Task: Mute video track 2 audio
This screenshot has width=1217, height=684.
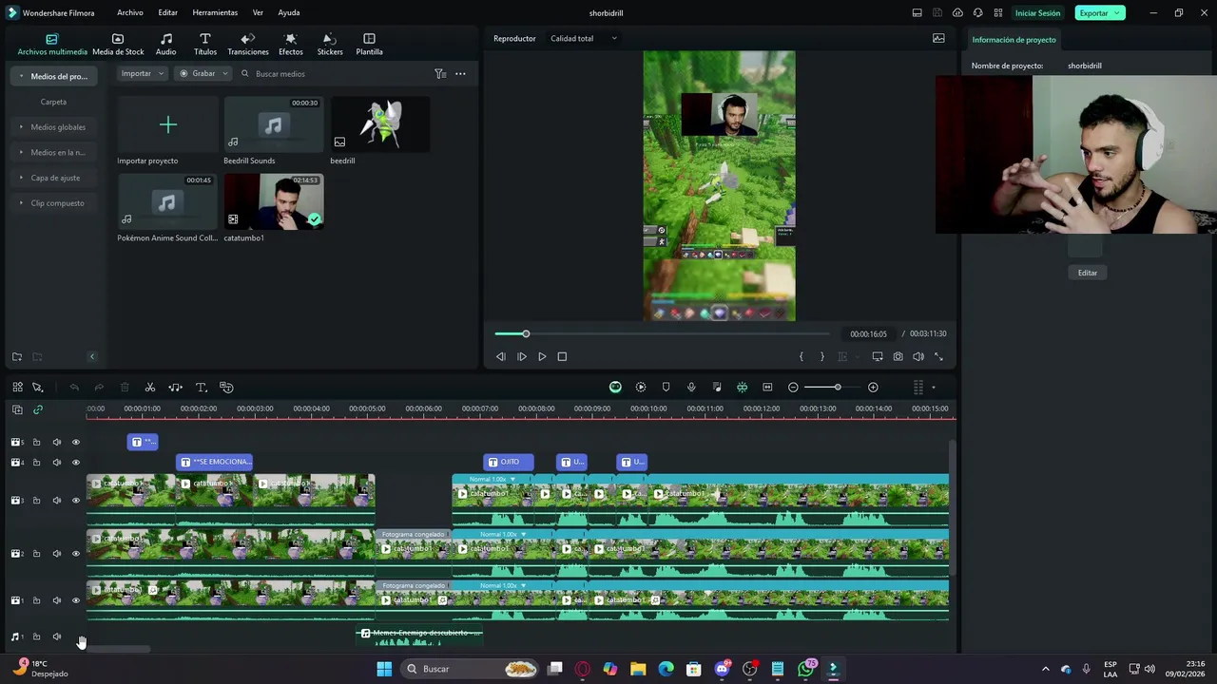Action: click(56, 554)
